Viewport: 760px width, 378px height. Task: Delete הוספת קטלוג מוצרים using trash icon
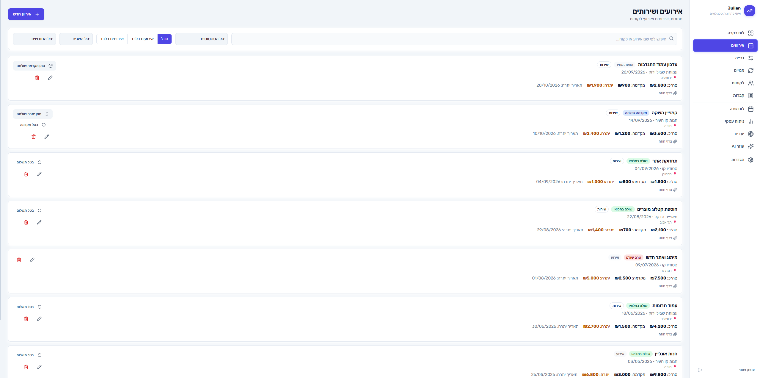(26, 222)
